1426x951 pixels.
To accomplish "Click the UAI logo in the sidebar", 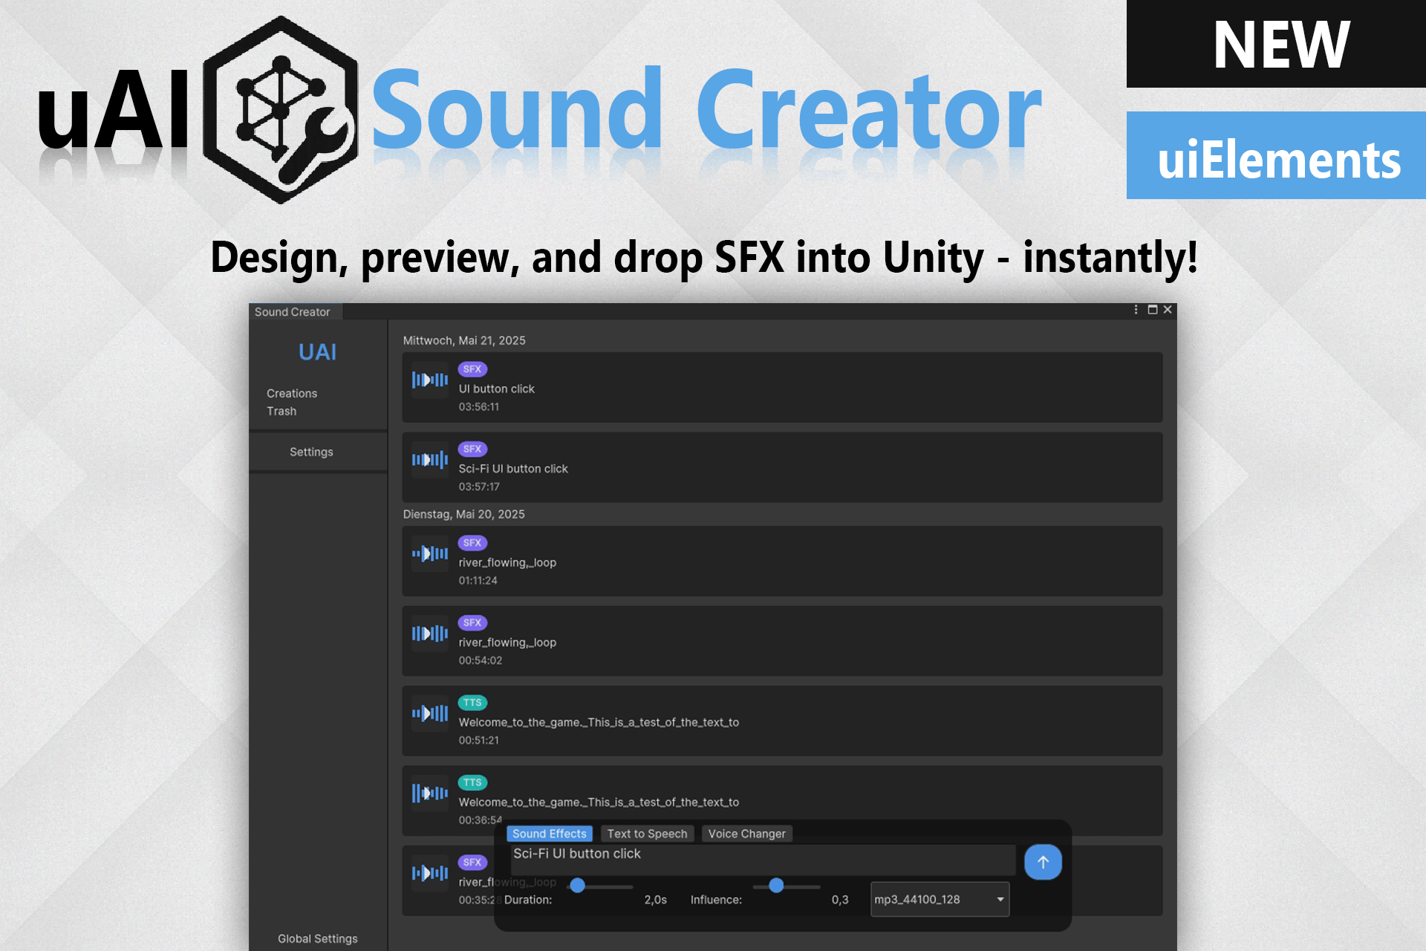I will [x=318, y=352].
